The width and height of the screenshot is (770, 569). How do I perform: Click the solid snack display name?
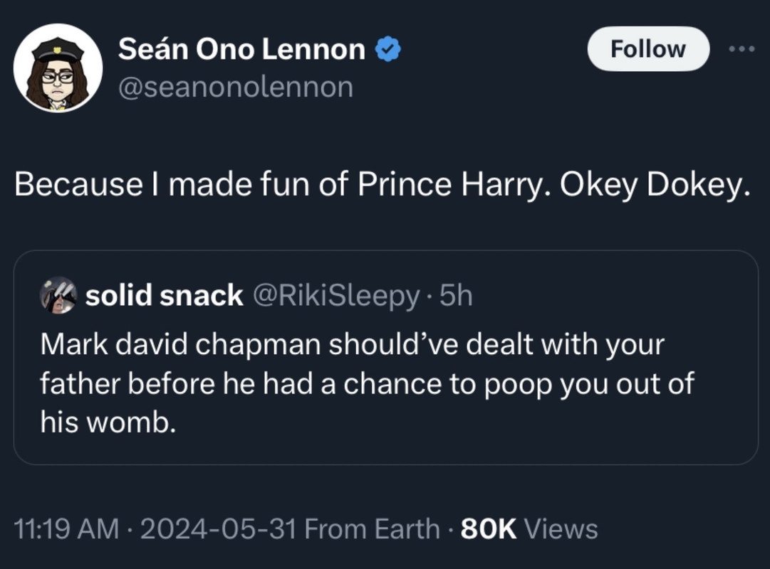point(164,296)
